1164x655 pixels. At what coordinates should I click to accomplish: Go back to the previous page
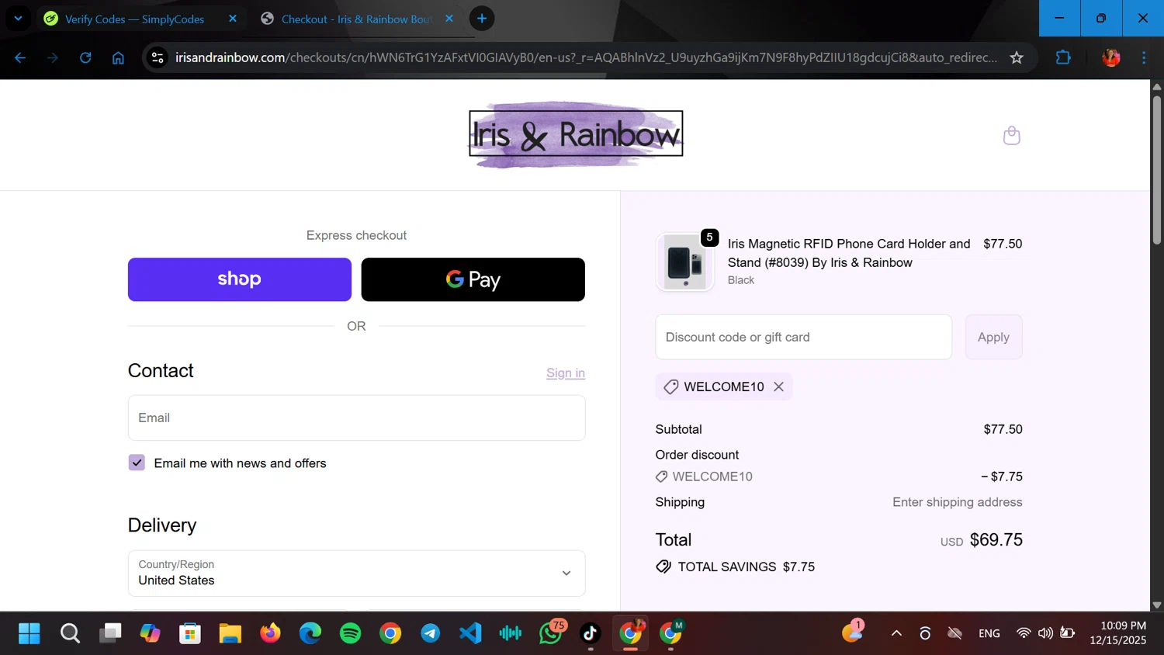[x=20, y=57]
